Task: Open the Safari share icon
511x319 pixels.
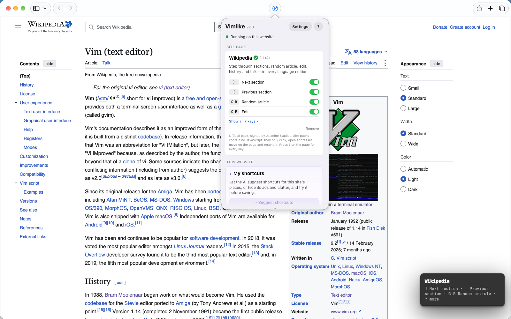Action: pyautogui.click(x=479, y=8)
